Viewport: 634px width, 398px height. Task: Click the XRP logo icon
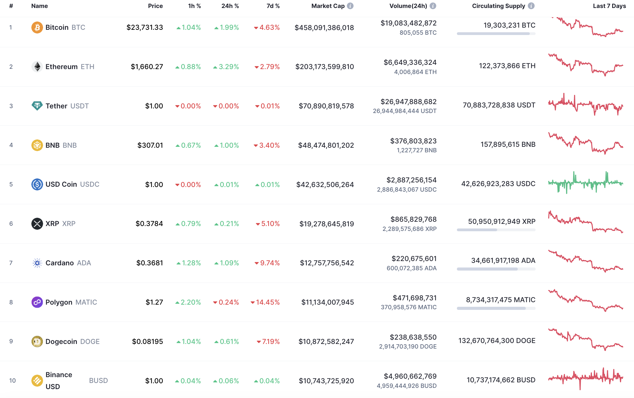point(37,224)
